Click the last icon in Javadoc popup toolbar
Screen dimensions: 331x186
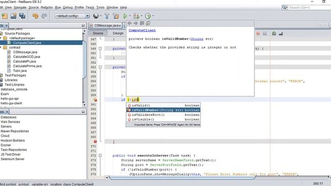click(x=148, y=23)
